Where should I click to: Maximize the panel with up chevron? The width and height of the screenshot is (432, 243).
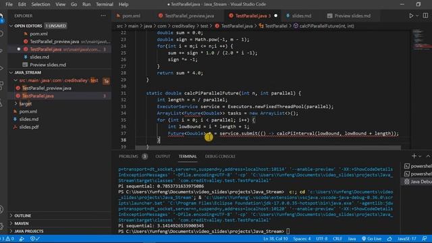(428, 156)
